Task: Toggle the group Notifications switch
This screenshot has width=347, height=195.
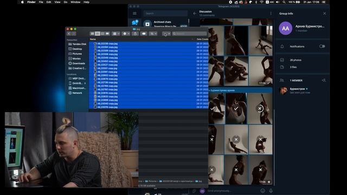Action: (x=322, y=47)
